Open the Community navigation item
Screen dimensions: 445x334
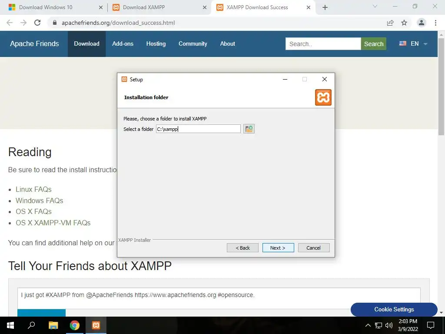(x=193, y=44)
